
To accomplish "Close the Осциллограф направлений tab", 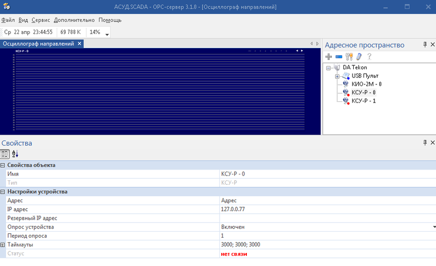I will (79, 44).
